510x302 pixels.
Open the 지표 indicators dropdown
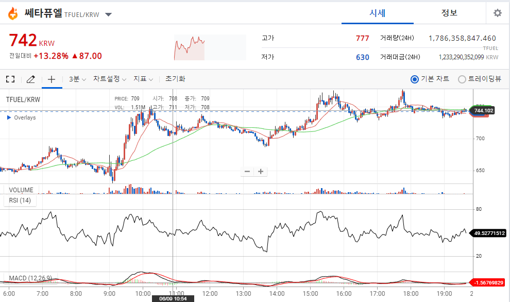143,79
